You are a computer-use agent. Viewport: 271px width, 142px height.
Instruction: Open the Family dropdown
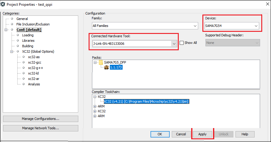(x=145, y=26)
